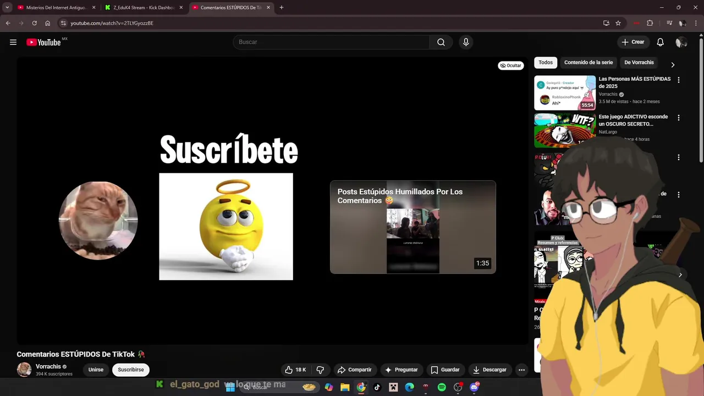Switch to Misterios Del Internet Antiguo tab
This screenshot has width=704, height=396.
pyautogui.click(x=57, y=8)
